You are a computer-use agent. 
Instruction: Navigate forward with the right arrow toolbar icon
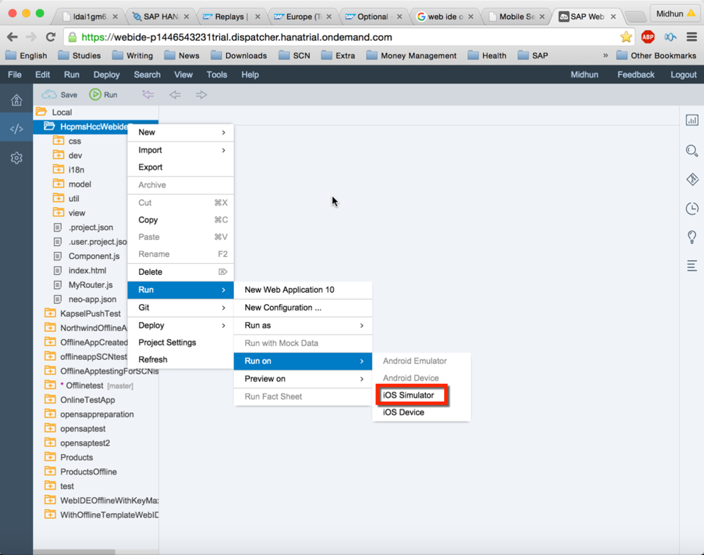pyautogui.click(x=201, y=95)
